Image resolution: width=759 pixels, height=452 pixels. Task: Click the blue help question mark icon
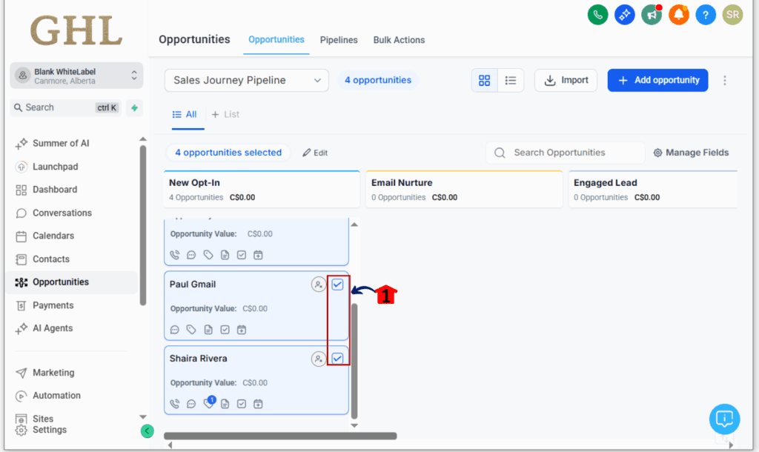[x=706, y=14]
